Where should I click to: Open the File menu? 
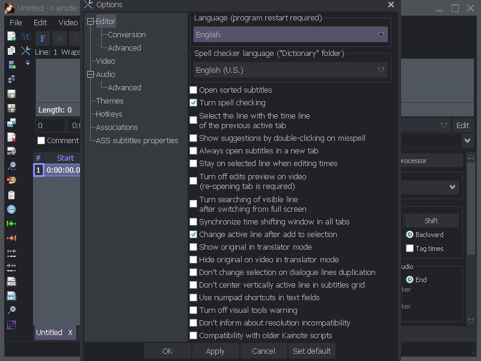(x=16, y=22)
